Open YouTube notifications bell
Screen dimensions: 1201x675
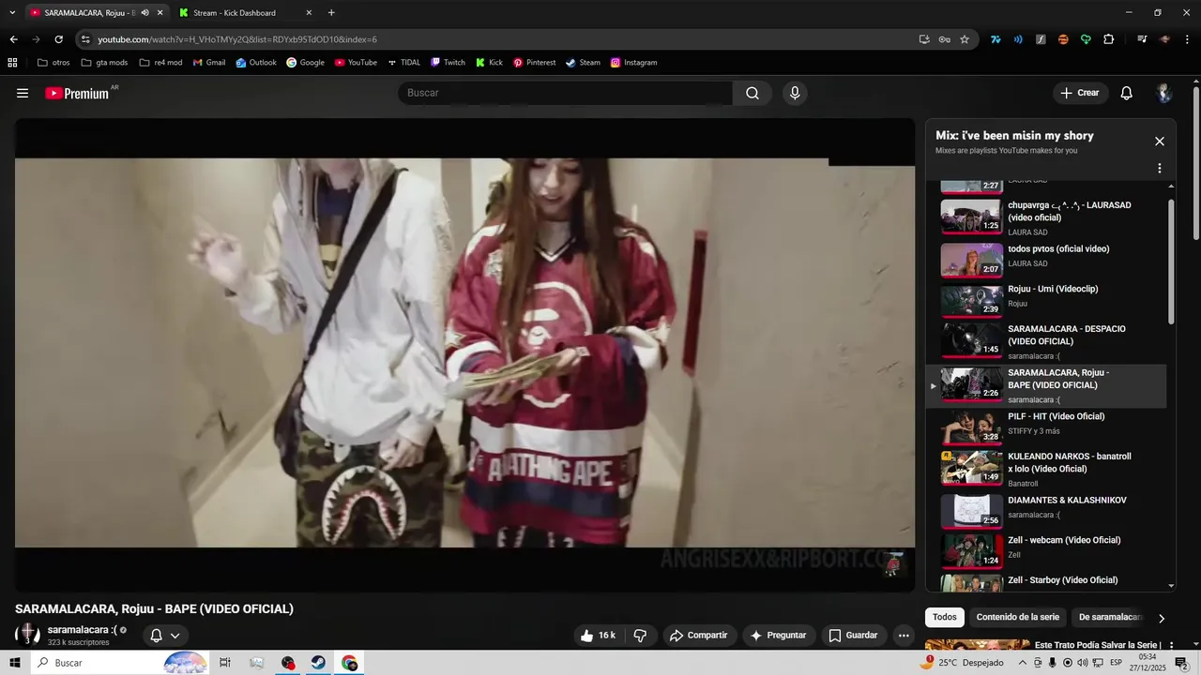pyautogui.click(x=1127, y=93)
